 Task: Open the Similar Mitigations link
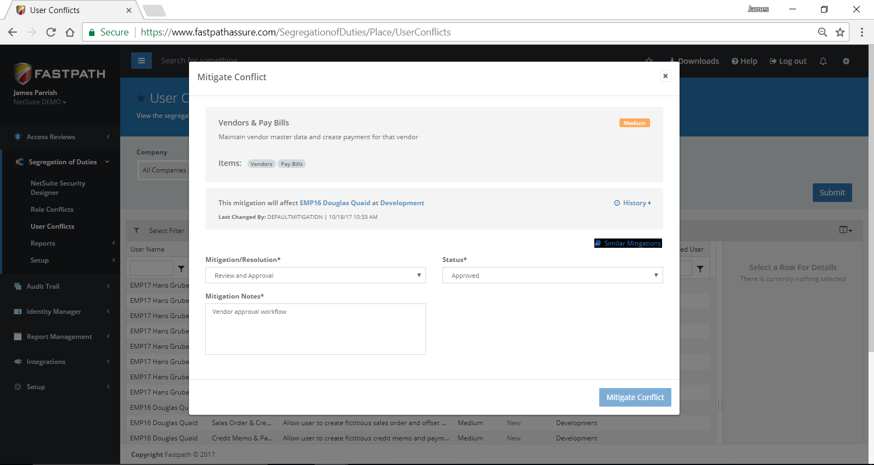(x=628, y=243)
